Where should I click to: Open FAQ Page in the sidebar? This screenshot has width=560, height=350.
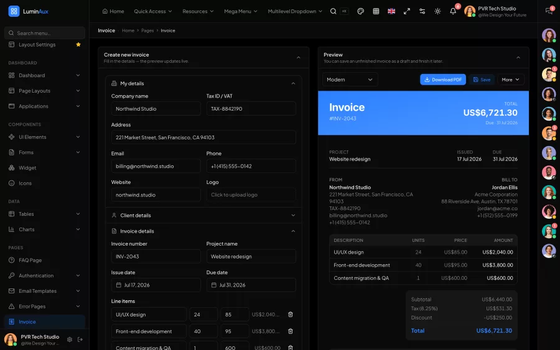point(44,260)
